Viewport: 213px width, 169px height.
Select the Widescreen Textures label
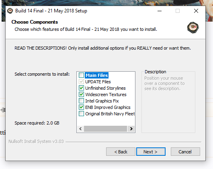tap(106, 95)
